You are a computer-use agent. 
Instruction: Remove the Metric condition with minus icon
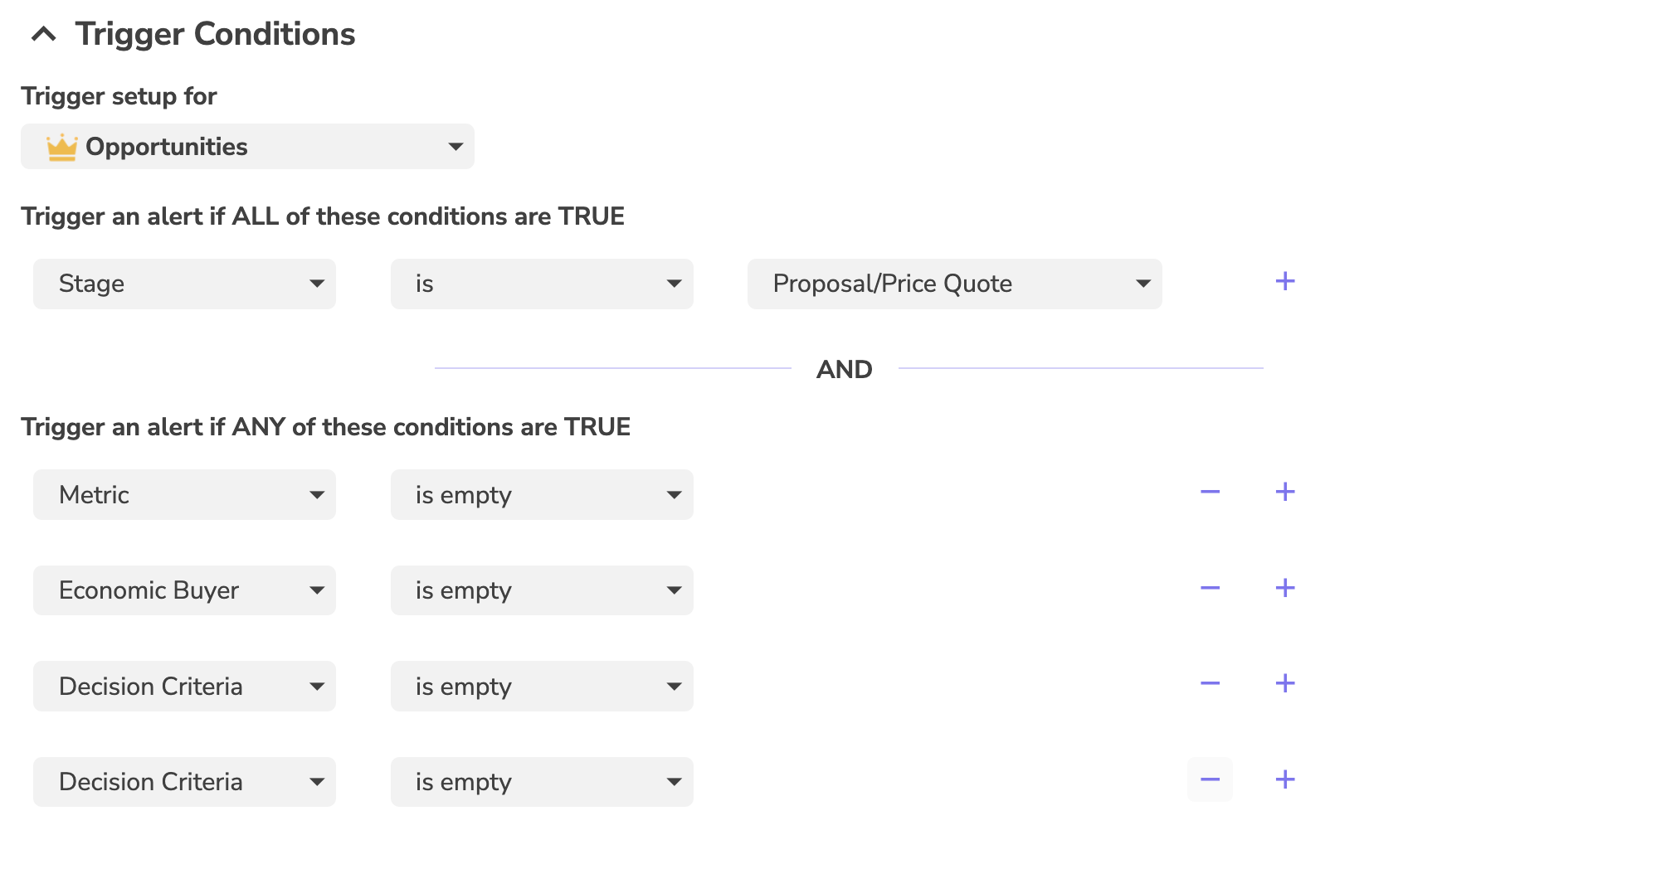(1210, 493)
